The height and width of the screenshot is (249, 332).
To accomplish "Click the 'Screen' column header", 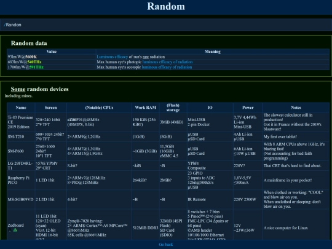I will point(51,108).
